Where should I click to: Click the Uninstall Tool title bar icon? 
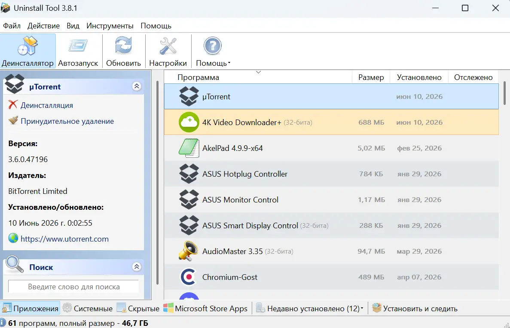coord(5,8)
